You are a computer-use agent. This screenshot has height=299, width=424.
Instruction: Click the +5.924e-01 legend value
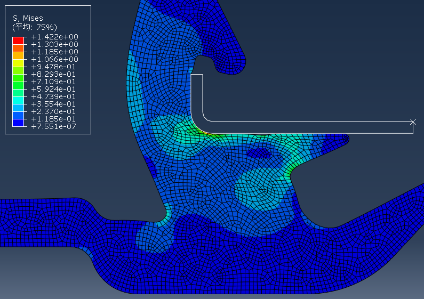click(54, 89)
